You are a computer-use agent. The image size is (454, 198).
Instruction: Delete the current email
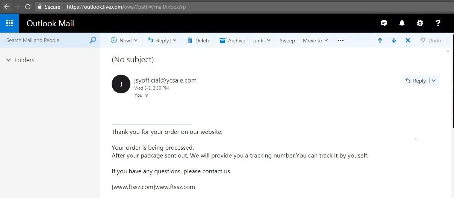[x=198, y=40]
